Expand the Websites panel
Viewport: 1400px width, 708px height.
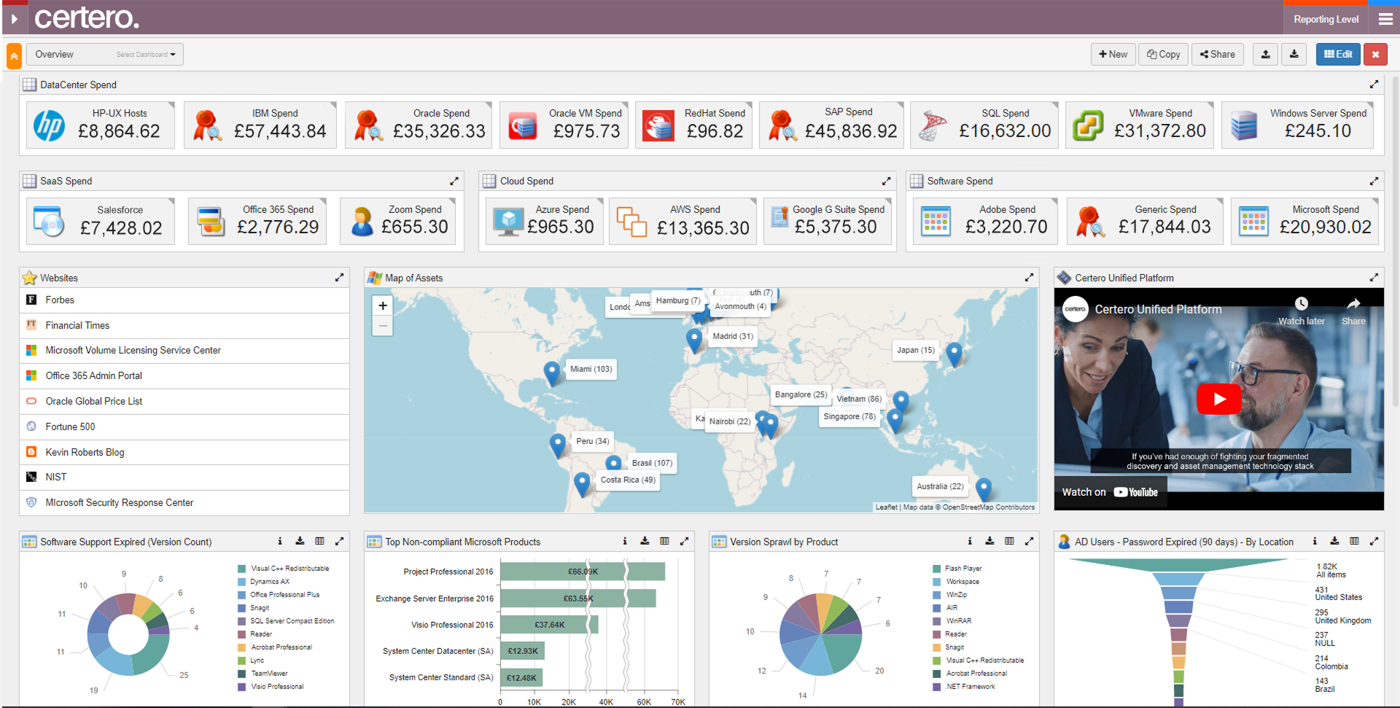point(339,277)
